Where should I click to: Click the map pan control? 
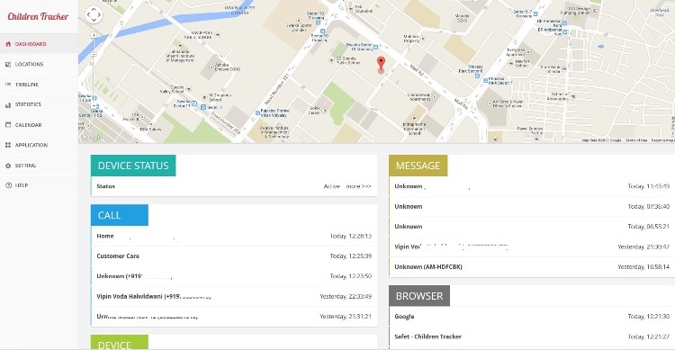[x=94, y=14]
